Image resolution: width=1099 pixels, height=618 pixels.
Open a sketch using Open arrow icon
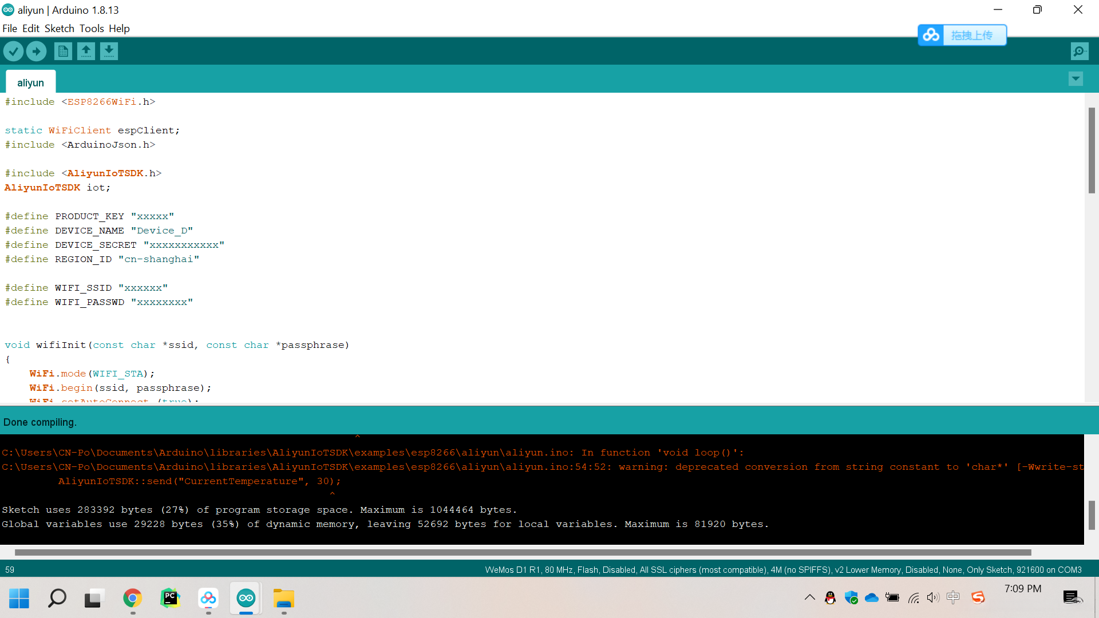pos(86,51)
